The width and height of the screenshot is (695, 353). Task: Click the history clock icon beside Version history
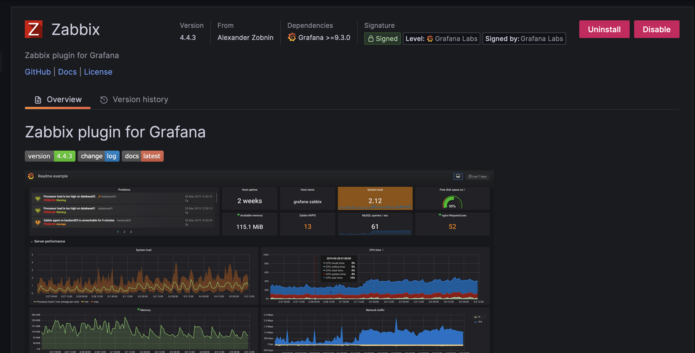click(104, 100)
